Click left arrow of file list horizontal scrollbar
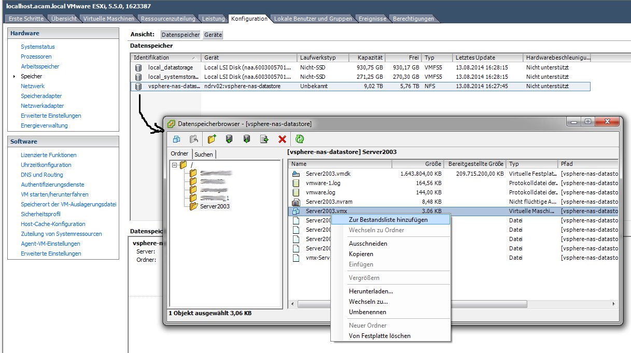Screen dimensions: 631x353 (293, 304)
